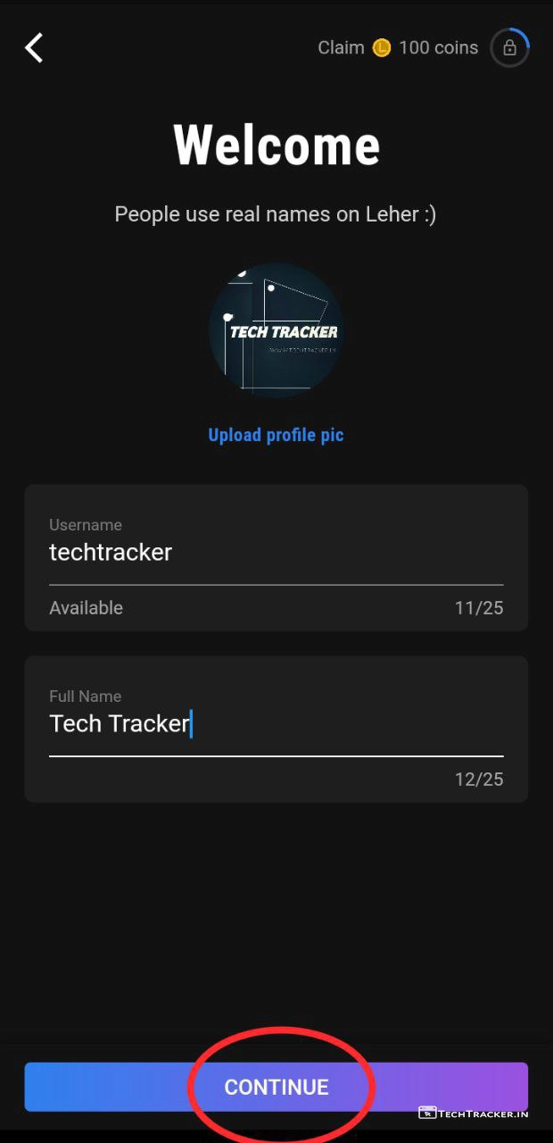Tap the 100 coins label
Screen dimensions: 553x1143
[x=438, y=47]
